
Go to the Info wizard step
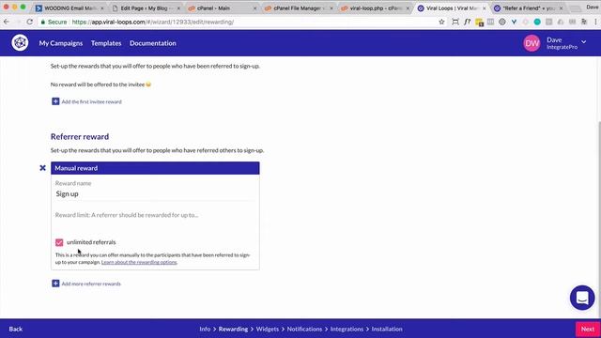tap(205, 329)
